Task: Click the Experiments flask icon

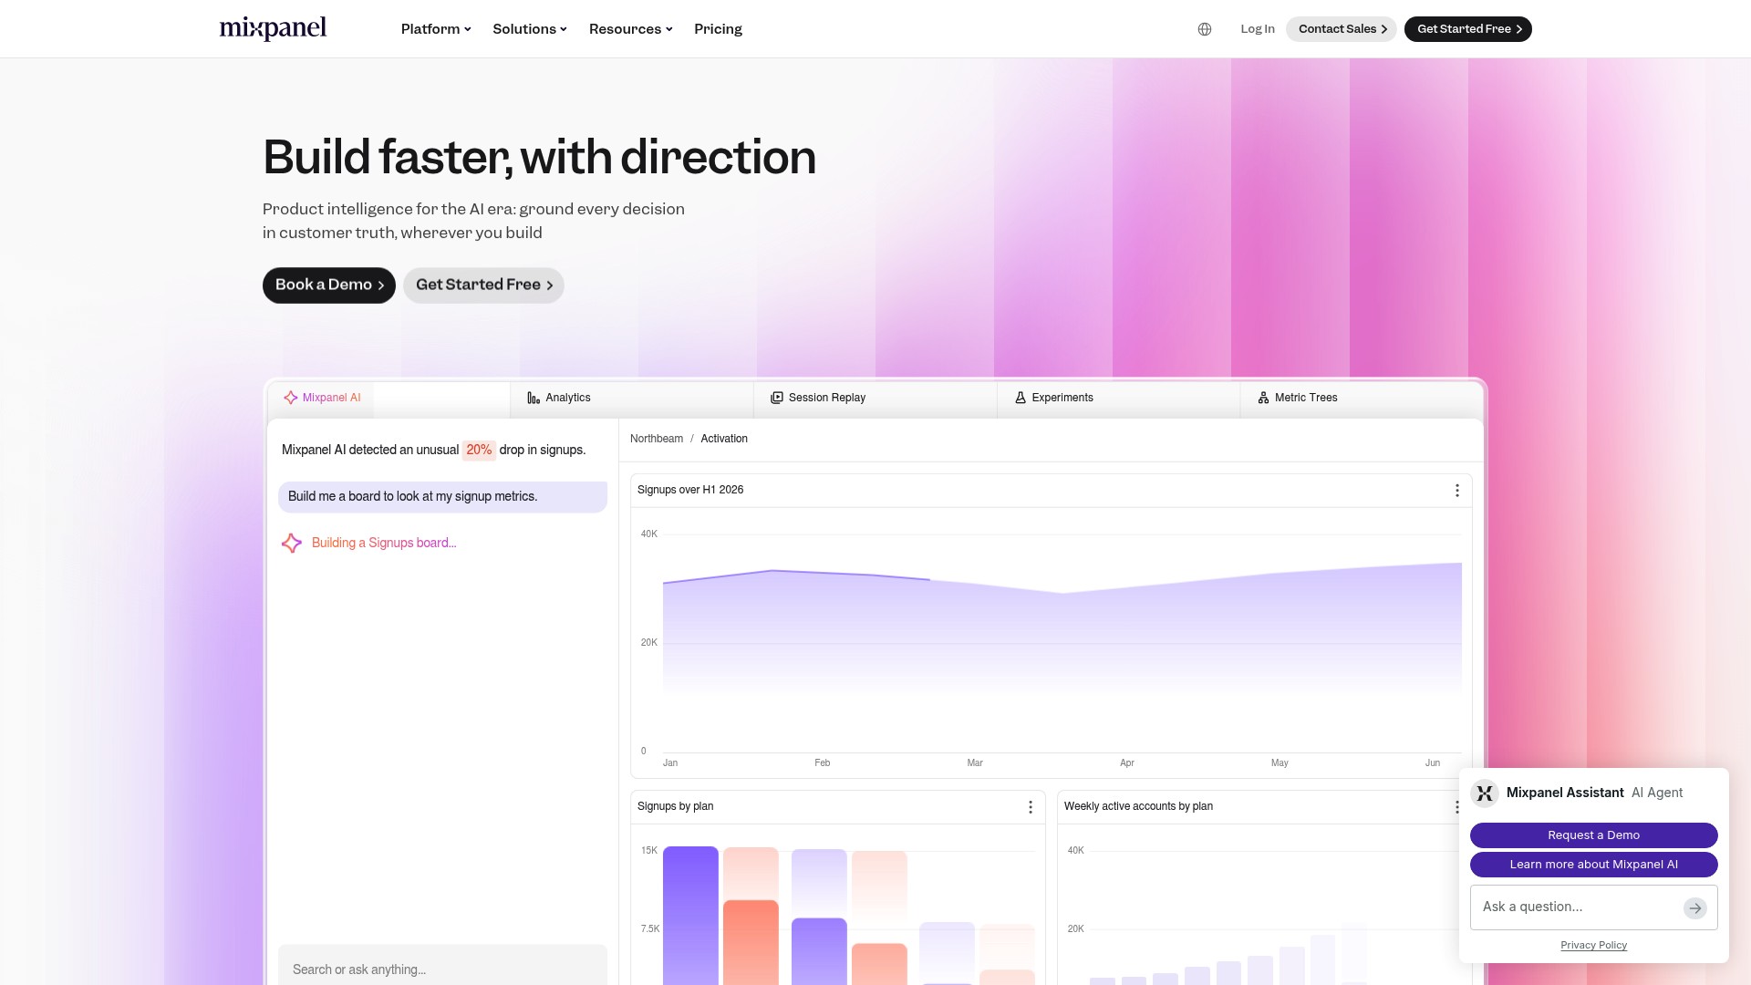Action: 1021,398
